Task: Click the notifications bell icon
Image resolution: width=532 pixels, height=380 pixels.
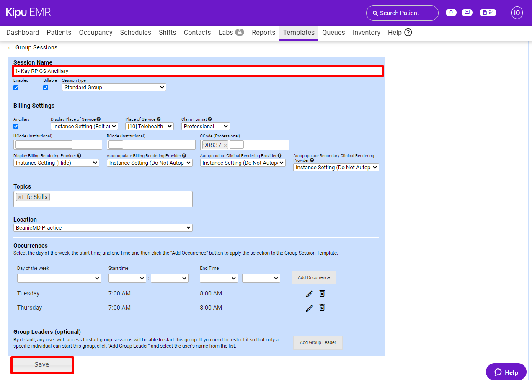Action: pyautogui.click(x=451, y=13)
